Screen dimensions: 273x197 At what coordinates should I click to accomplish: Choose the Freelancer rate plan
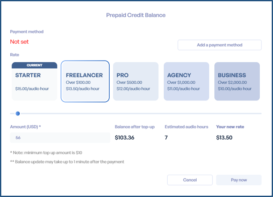point(85,82)
